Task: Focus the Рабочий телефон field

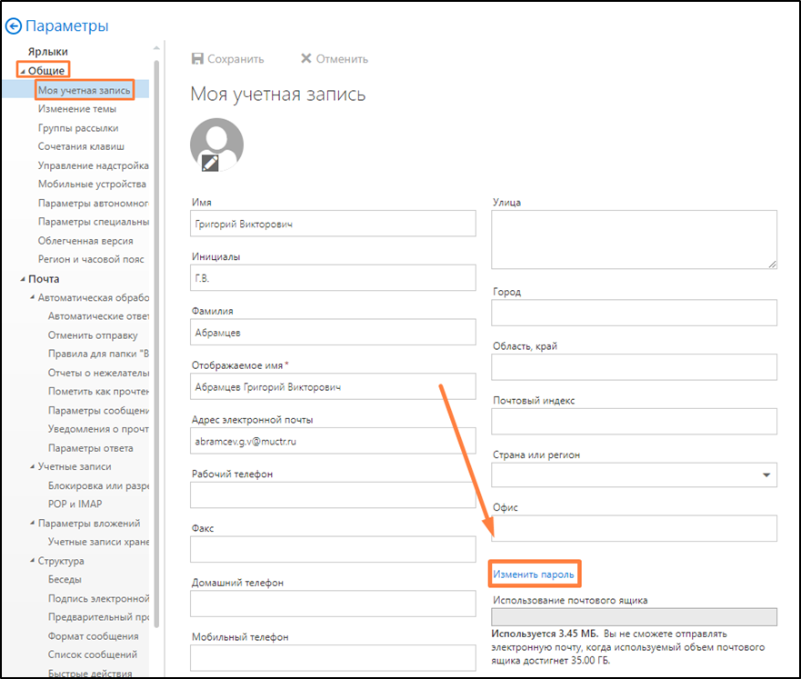Action: [333, 495]
